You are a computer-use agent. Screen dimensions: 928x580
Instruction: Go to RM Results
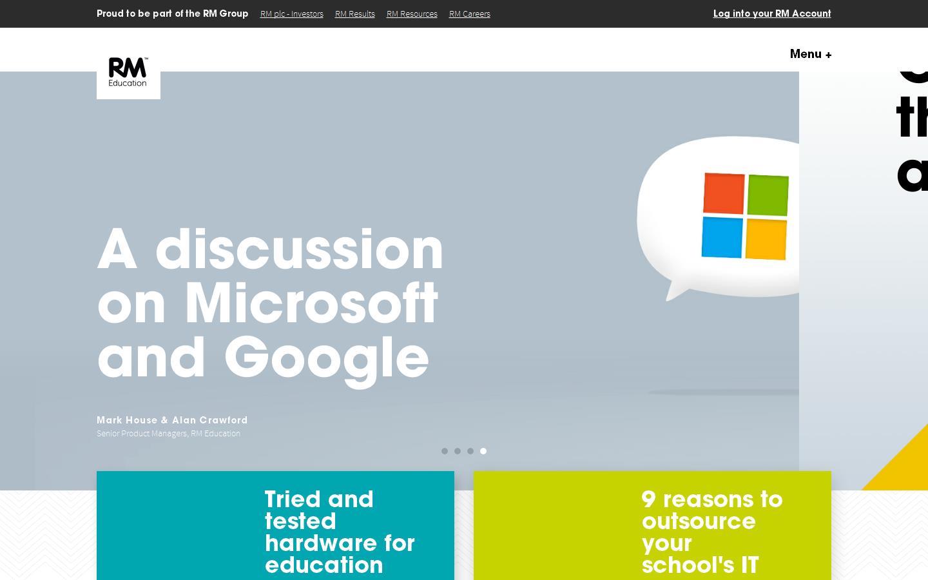[355, 14]
